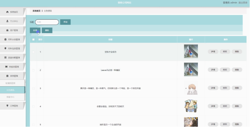Click 删除 in row 2

237,70
